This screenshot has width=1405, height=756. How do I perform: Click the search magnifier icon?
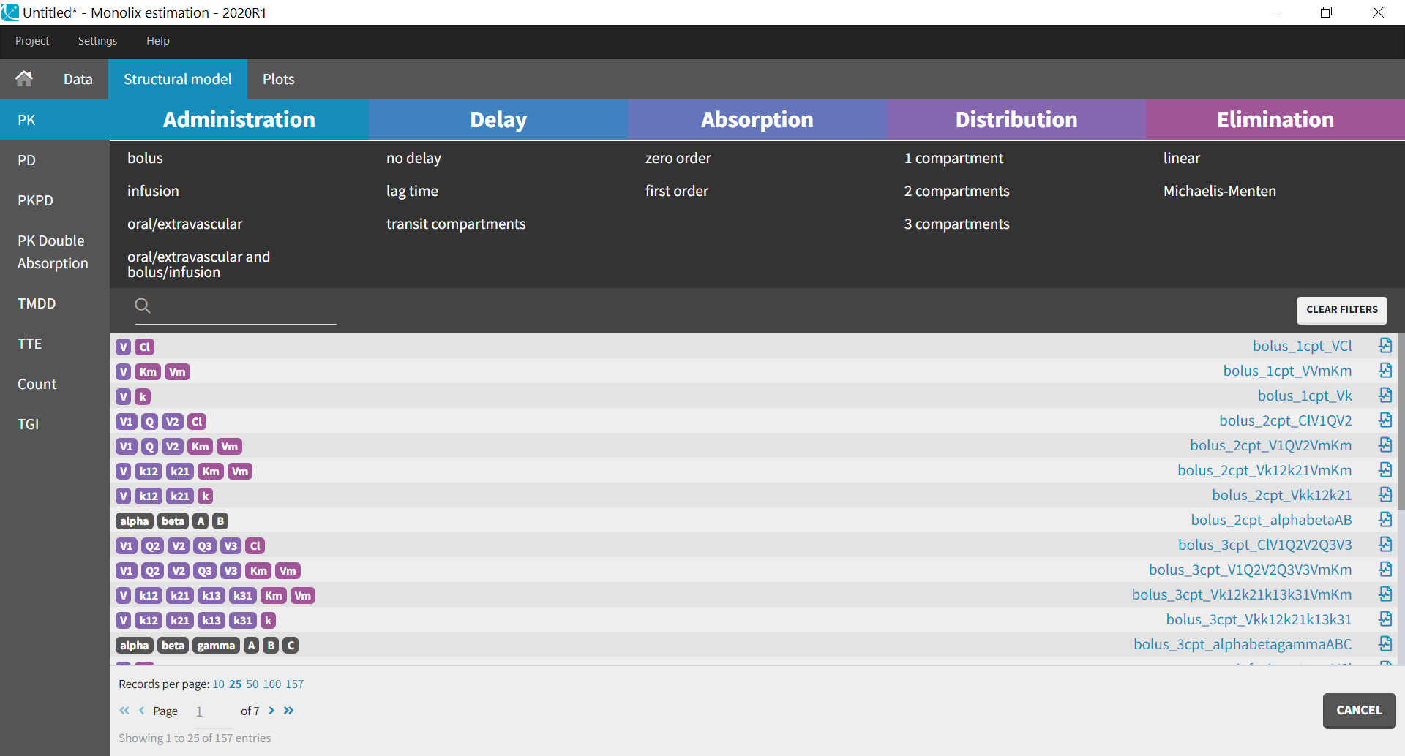143,306
